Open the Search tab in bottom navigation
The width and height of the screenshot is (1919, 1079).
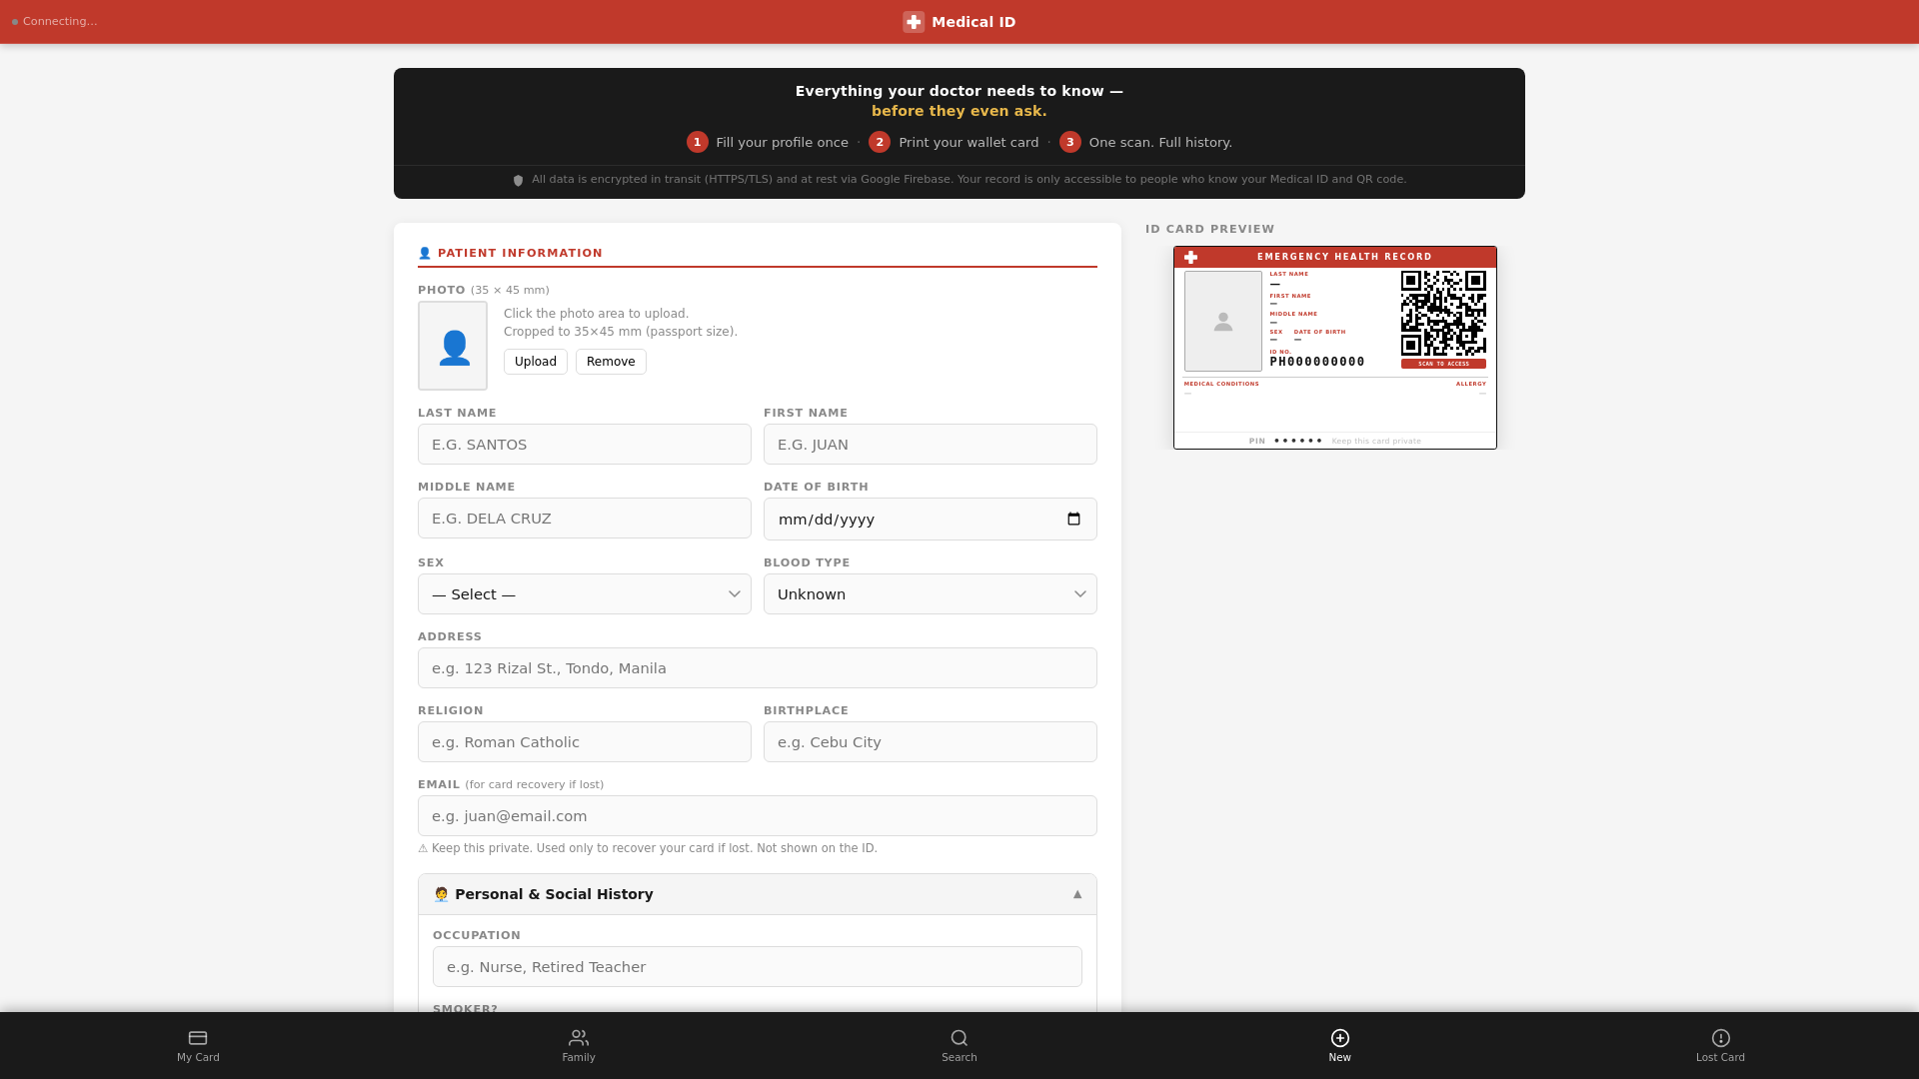coord(959,1045)
